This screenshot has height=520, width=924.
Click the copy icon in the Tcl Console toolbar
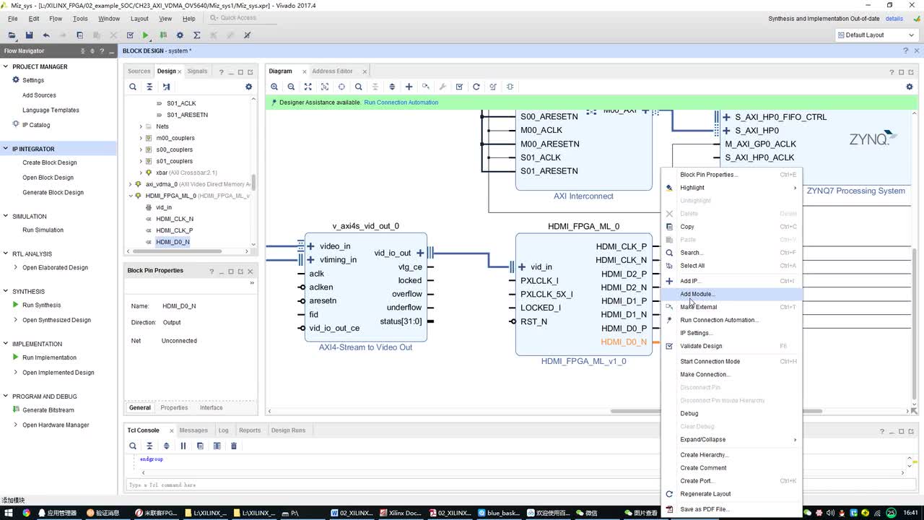(200, 446)
